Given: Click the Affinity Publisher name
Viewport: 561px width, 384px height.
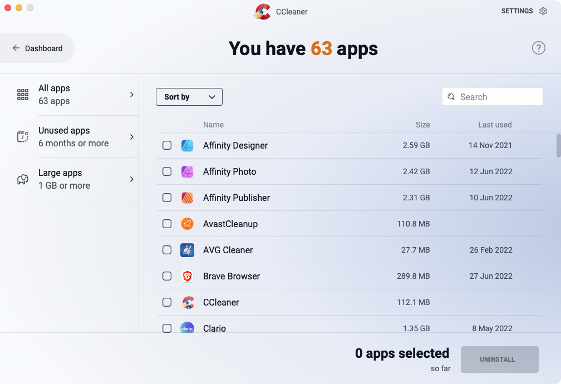Looking at the screenshot, I should pyautogui.click(x=237, y=198).
